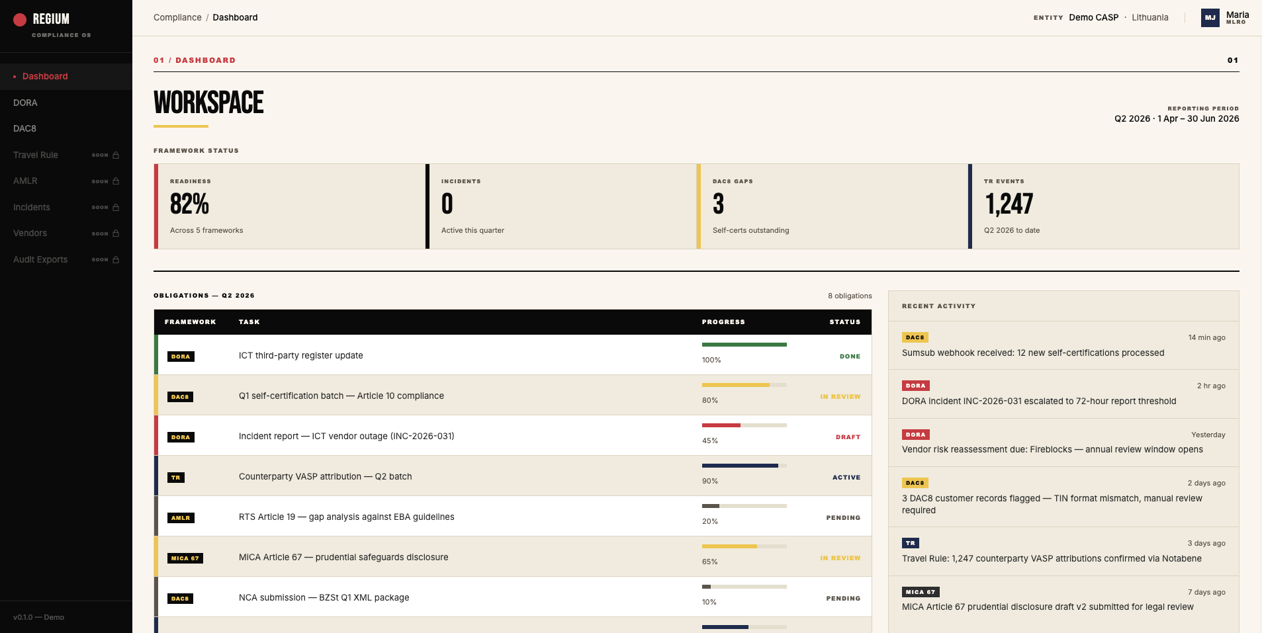This screenshot has width=1262, height=633.
Task: Open the DAC8 Gaps card
Action: point(832,206)
